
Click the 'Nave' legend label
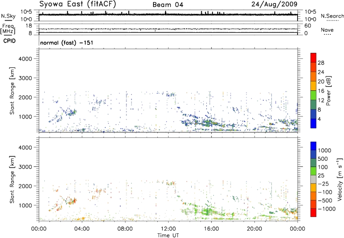coord(327,30)
